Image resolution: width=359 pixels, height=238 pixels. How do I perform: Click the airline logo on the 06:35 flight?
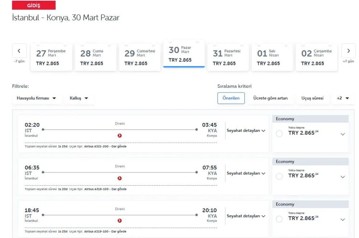click(x=120, y=178)
